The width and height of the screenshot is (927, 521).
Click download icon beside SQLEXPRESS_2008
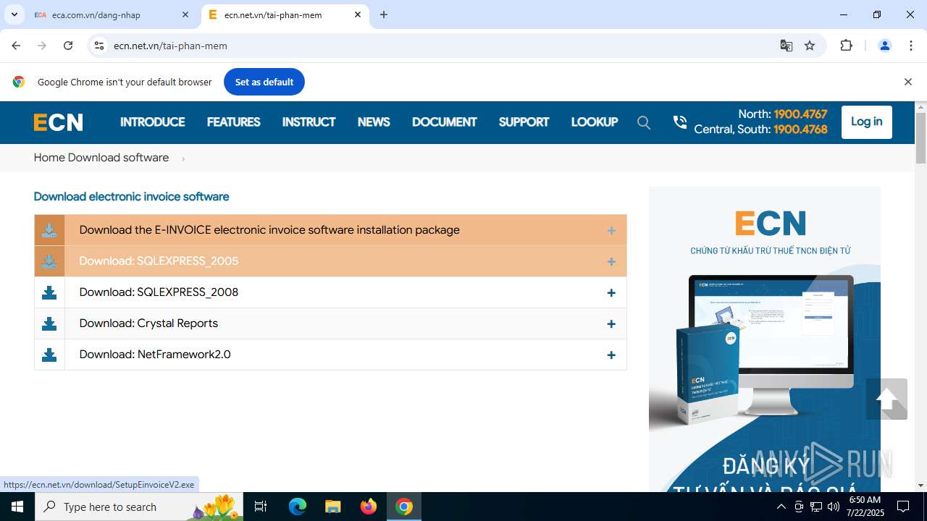(49, 292)
